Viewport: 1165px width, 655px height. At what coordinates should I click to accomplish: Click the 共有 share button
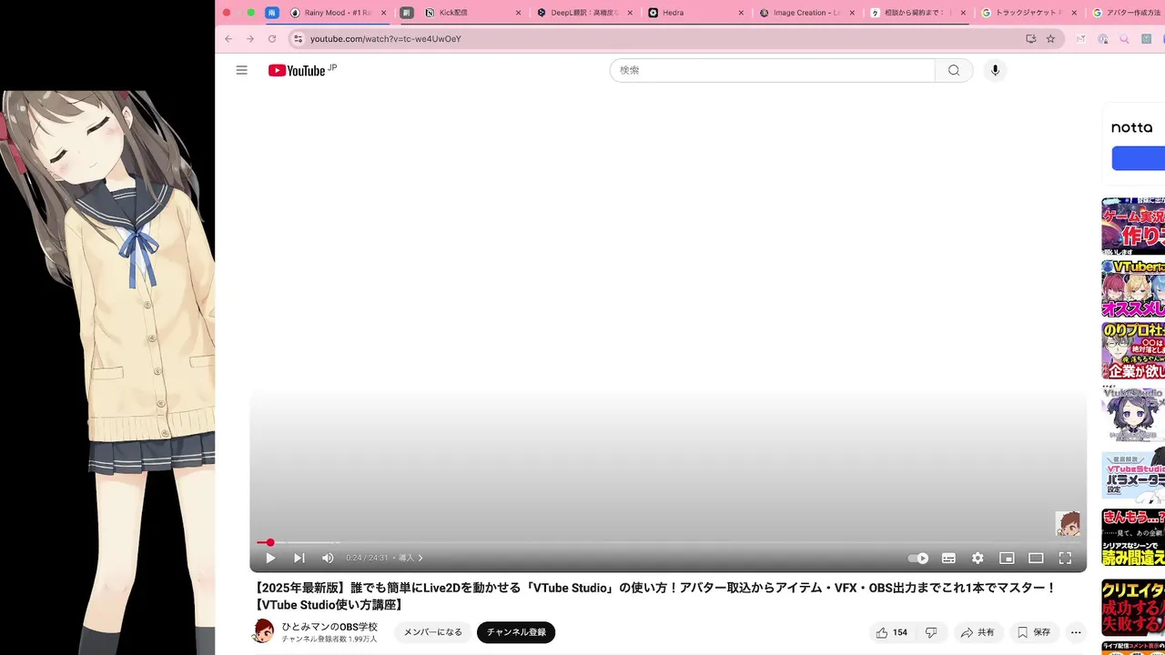978,632
